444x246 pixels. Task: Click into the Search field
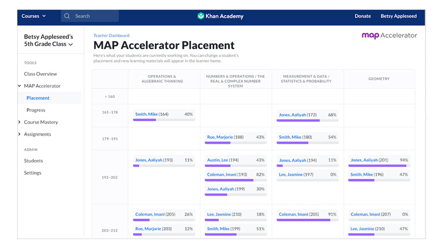point(90,16)
